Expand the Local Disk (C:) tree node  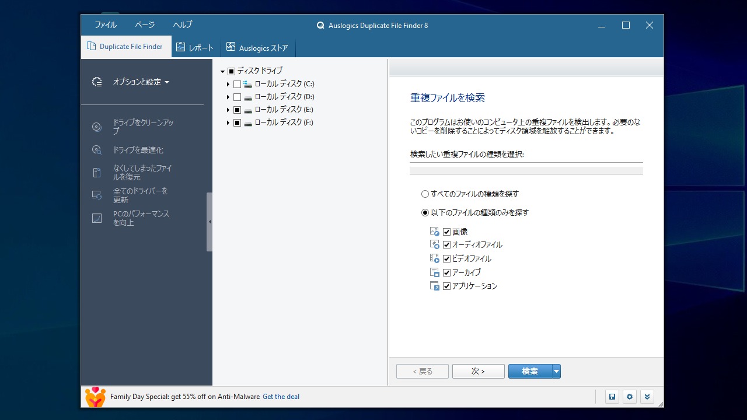(228, 84)
